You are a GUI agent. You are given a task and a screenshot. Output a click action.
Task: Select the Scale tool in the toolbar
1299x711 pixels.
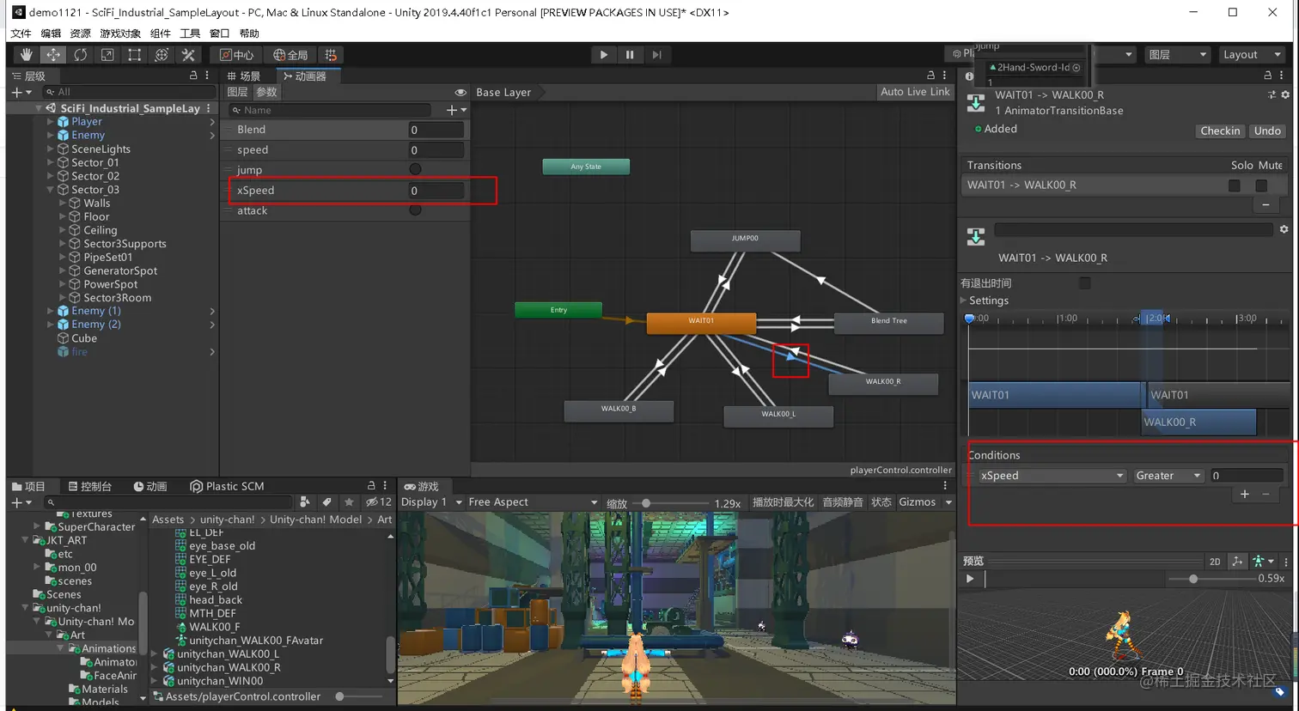pos(107,55)
